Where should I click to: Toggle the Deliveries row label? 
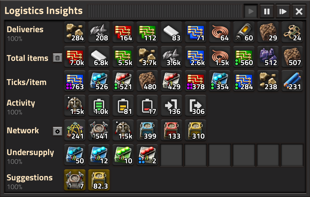[x=25, y=29]
